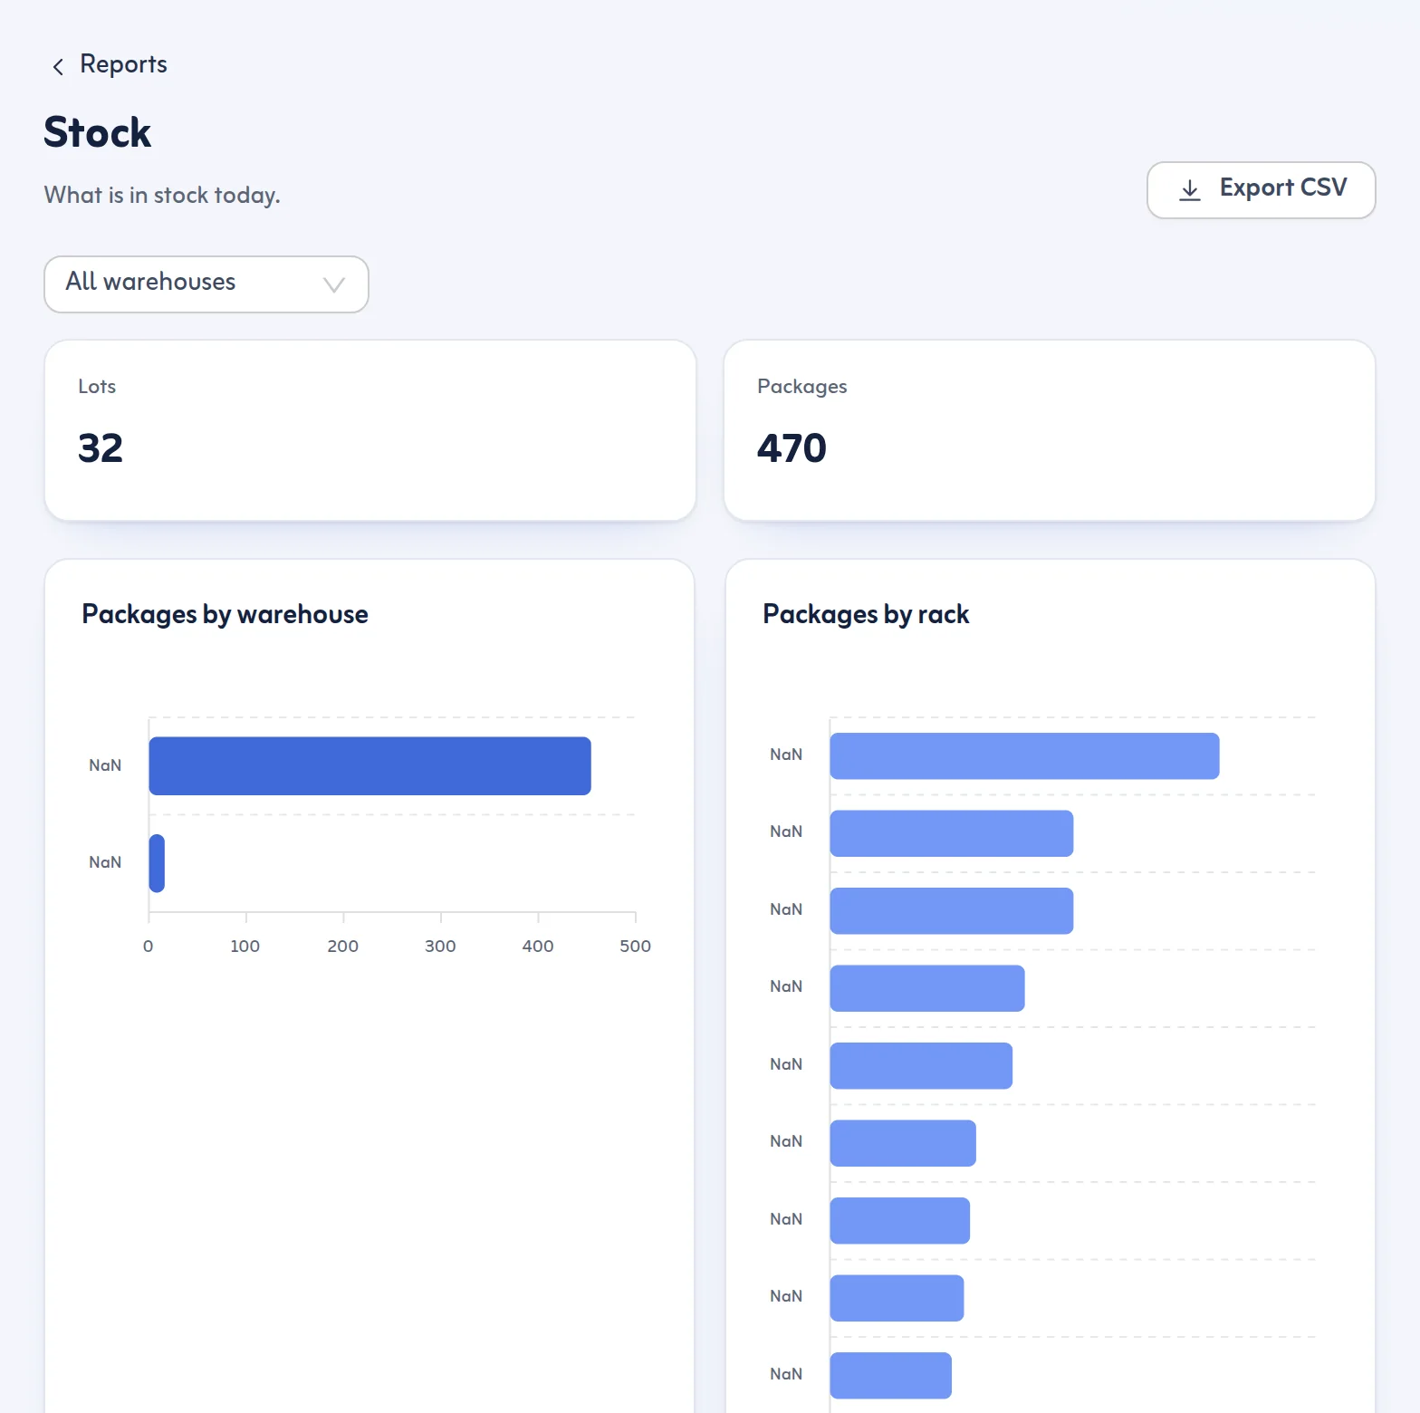This screenshot has height=1413, width=1420.
Task: Click the '200' axis label in warehouse chart
Action: 342,947
